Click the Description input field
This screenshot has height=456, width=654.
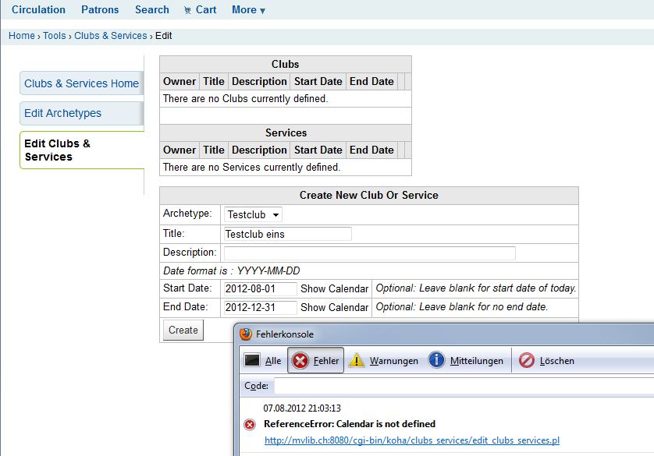tap(369, 253)
